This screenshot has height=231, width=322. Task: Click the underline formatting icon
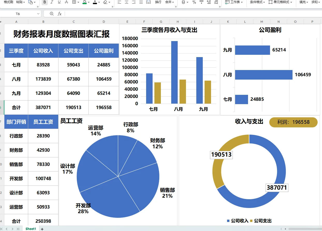[59, 3]
